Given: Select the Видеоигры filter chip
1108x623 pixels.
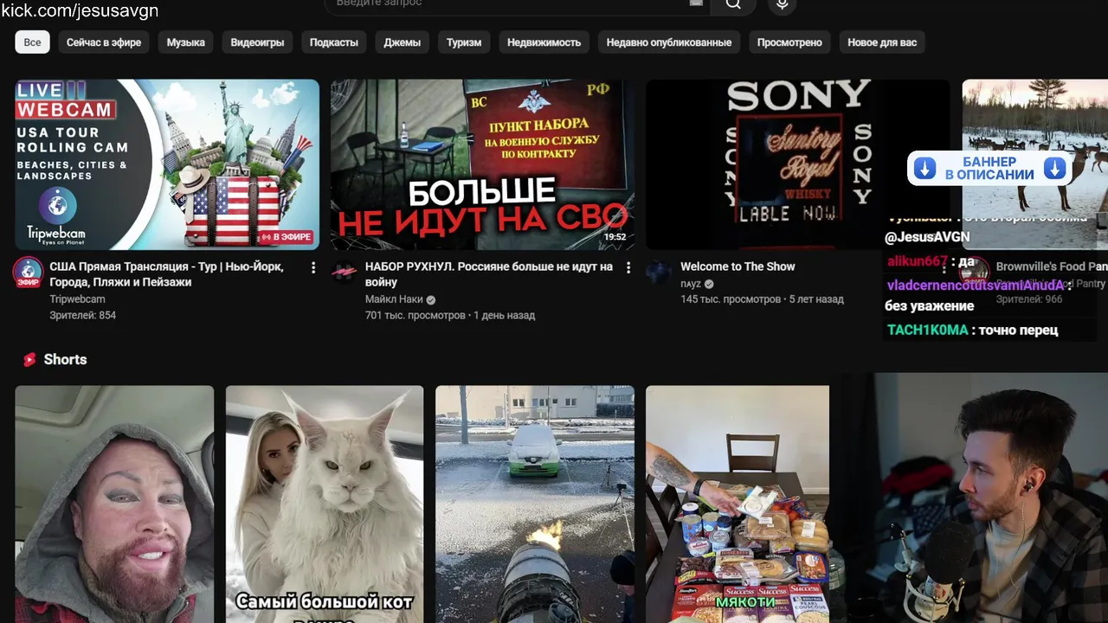Looking at the screenshot, I should coord(257,42).
